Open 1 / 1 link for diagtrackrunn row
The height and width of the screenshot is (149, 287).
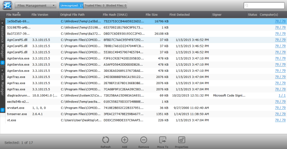point(282,96)
